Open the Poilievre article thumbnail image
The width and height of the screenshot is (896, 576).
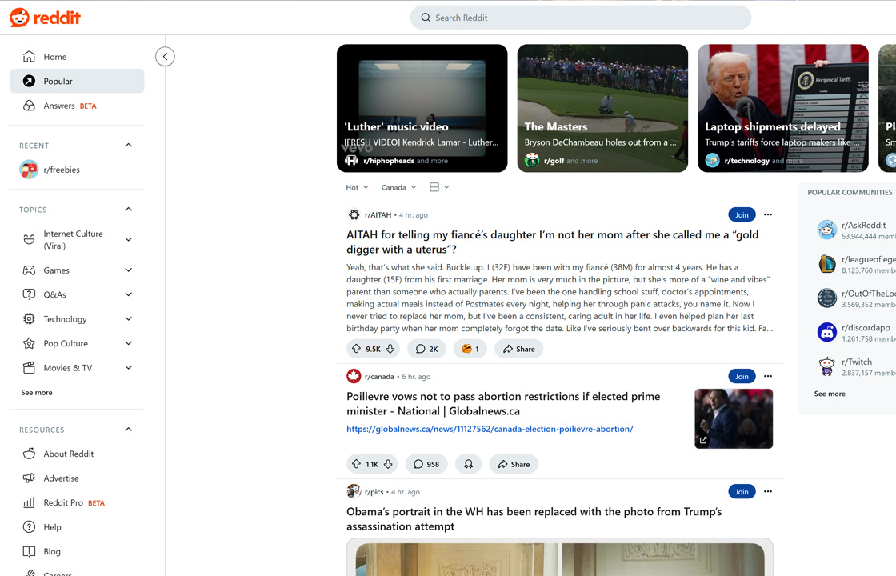tap(734, 419)
